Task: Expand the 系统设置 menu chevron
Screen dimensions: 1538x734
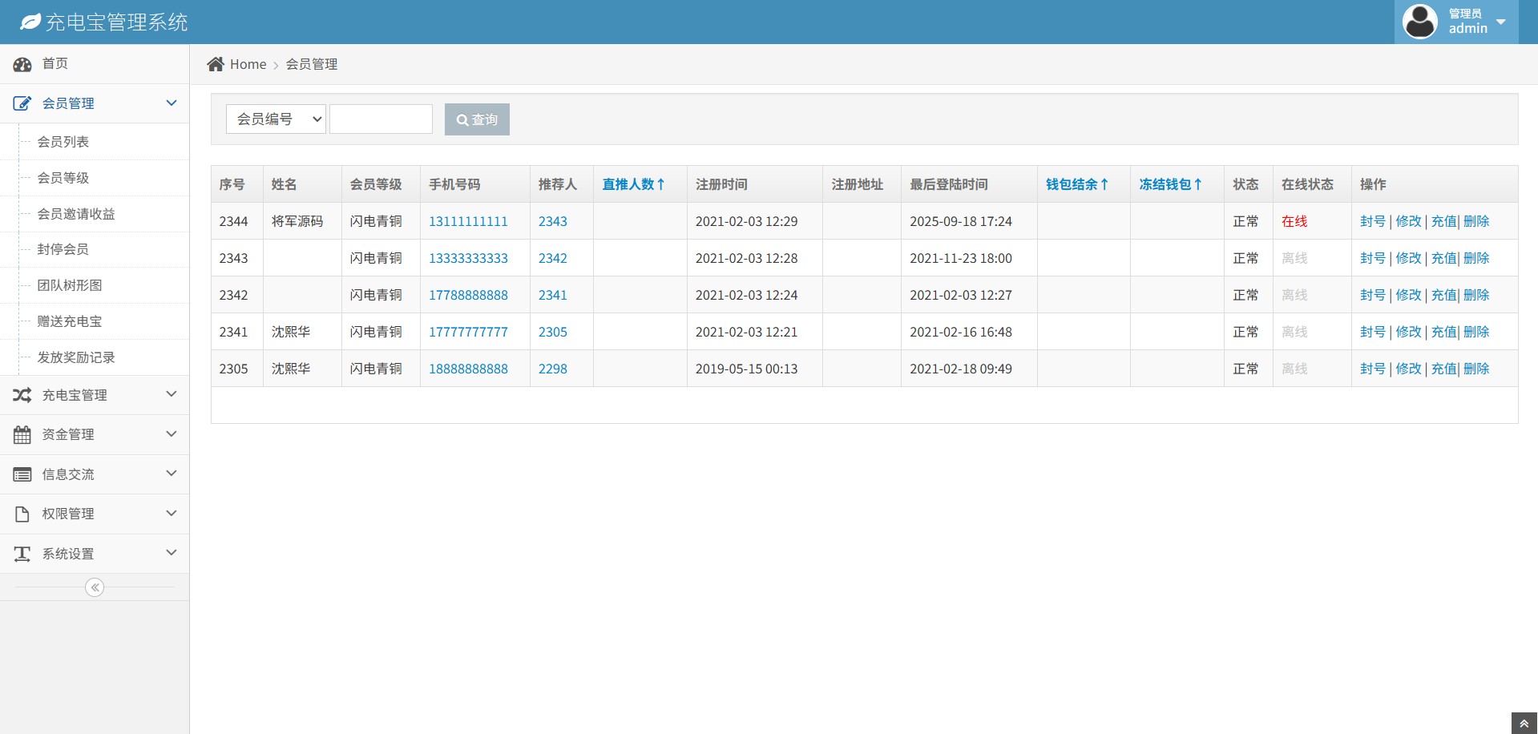Action: pos(171,553)
